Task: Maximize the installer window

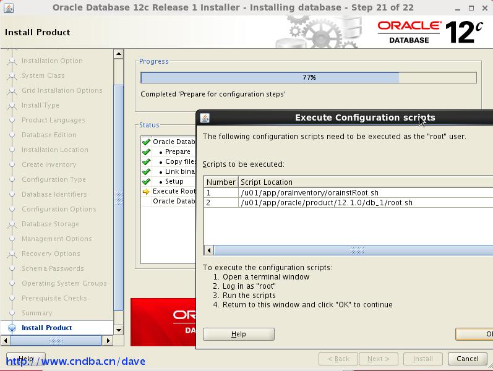Action: [471, 8]
